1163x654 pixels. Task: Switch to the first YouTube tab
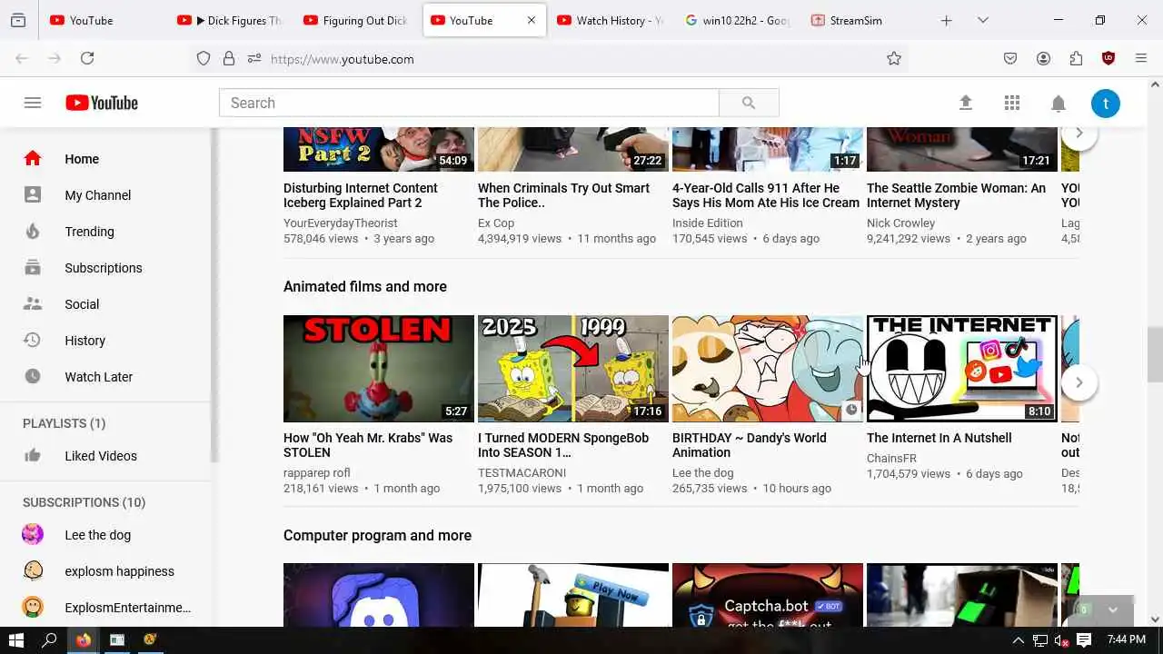pyautogui.click(x=104, y=20)
